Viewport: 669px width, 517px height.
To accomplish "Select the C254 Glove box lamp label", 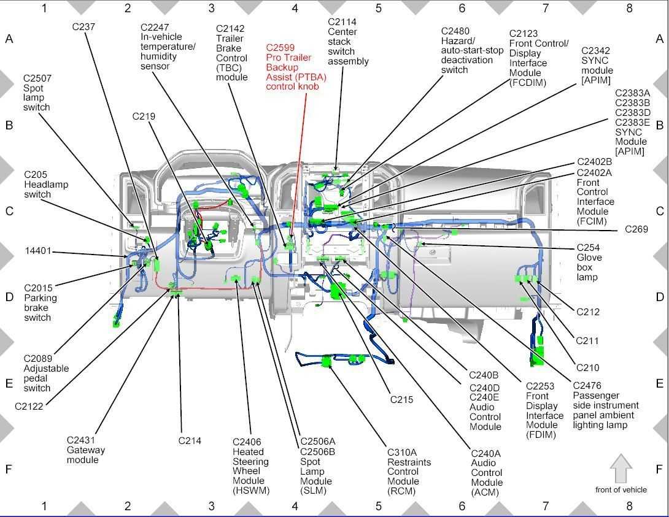I will tap(589, 262).
